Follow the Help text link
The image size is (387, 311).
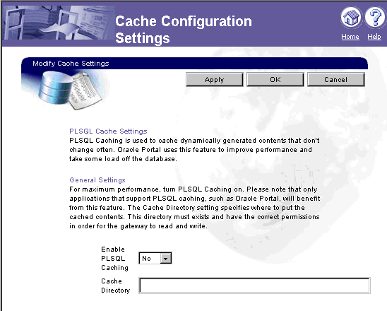(x=374, y=37)
